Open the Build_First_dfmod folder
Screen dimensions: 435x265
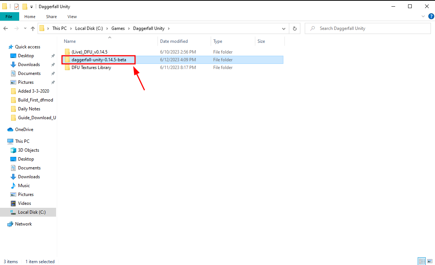point(35,100)
